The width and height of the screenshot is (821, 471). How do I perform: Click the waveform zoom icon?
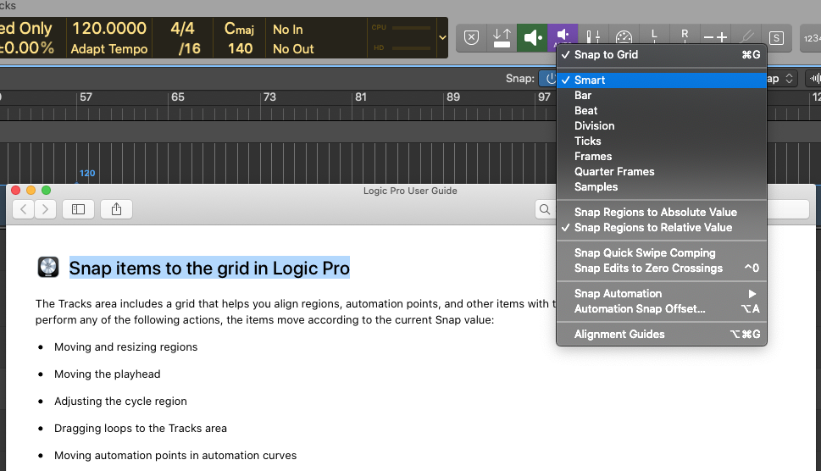pos(813,79)
